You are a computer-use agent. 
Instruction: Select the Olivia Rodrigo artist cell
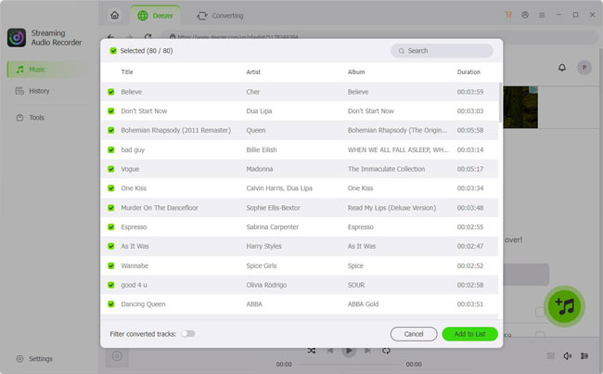point(266,285)
